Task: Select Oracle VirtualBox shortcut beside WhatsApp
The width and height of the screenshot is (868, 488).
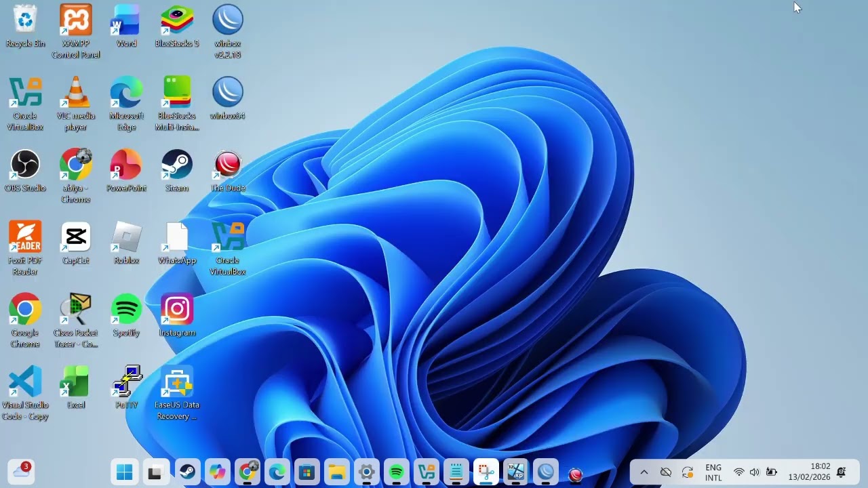Action: [x=228, y=248]
